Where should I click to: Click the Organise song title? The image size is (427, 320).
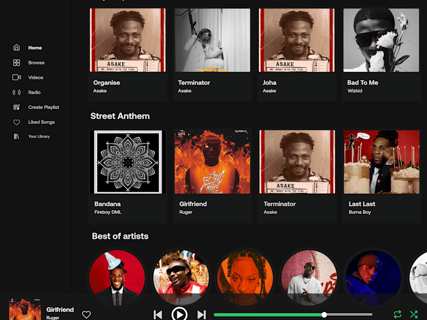coord(106,83)
